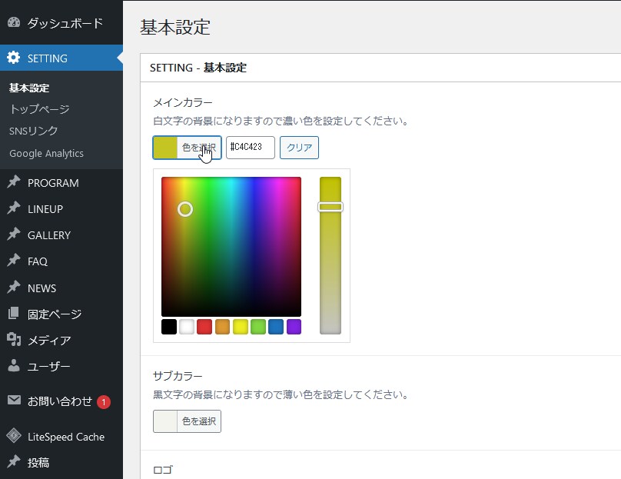Click the main color 色を選択 button

187,148
